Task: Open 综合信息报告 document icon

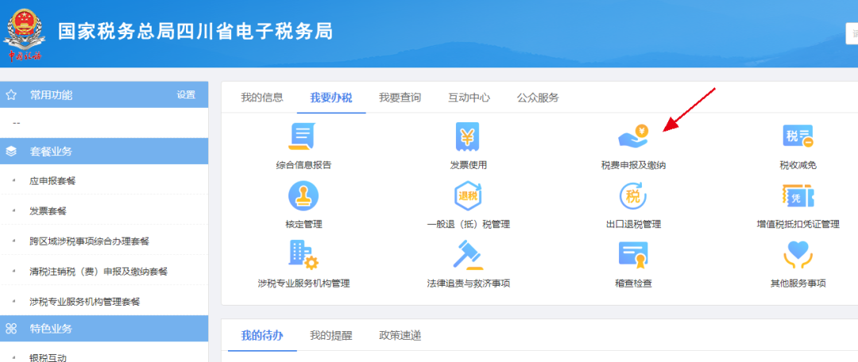Action: pos(303,137)
